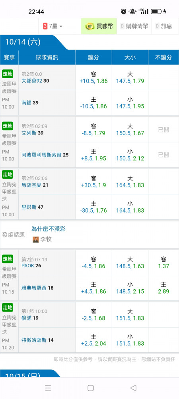Select 大 150.5, 1.67 for the 艾列斯 game
Screen dimensions: 179x399
point(130,130)
